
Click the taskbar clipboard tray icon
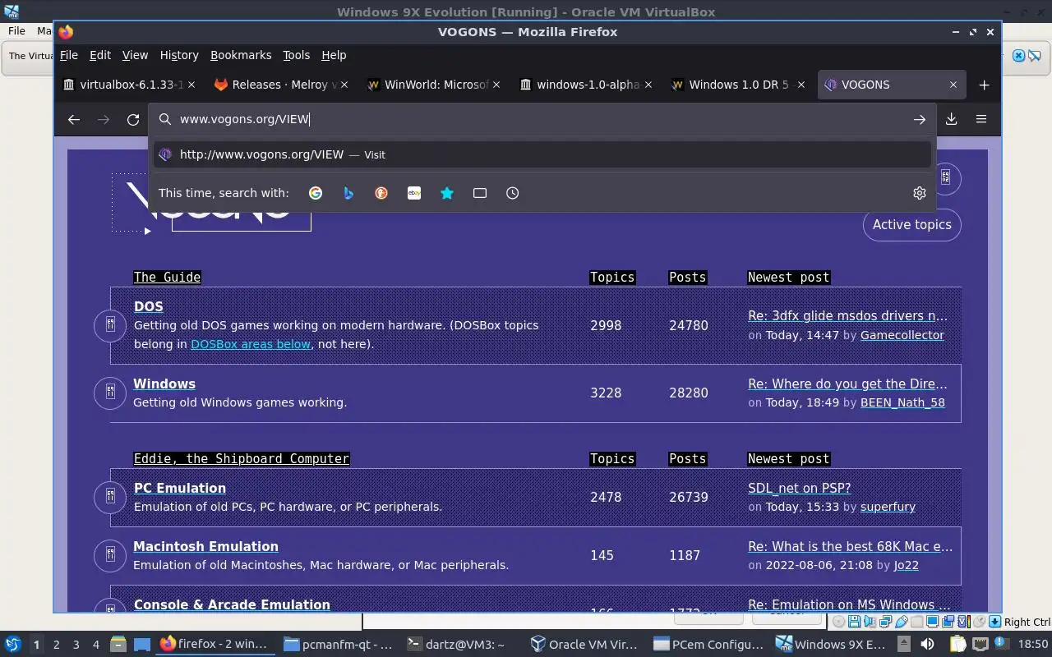957,644
